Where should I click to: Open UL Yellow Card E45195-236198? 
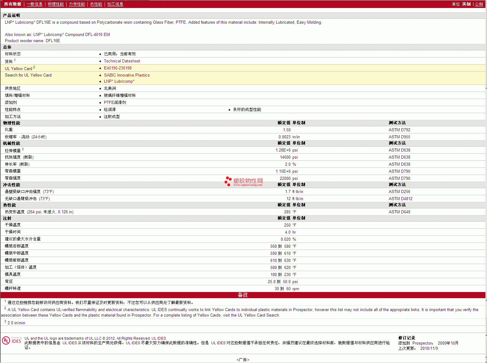(118, 68)
